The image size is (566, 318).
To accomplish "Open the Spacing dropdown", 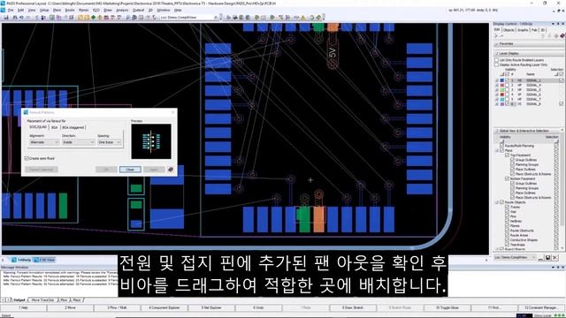I will (110, 142).
